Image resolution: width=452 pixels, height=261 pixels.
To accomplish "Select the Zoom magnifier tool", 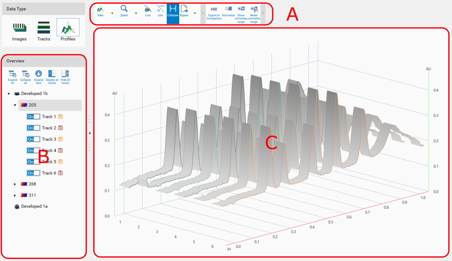I will pyautogui.click(x=124, y=10).
